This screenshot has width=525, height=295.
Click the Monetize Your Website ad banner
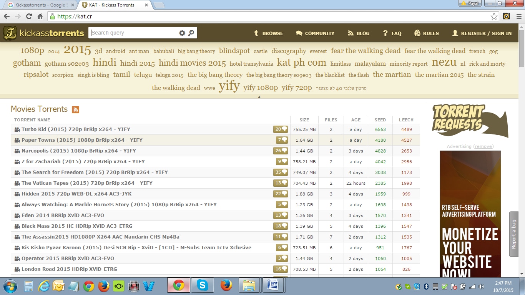click(470, 214)
